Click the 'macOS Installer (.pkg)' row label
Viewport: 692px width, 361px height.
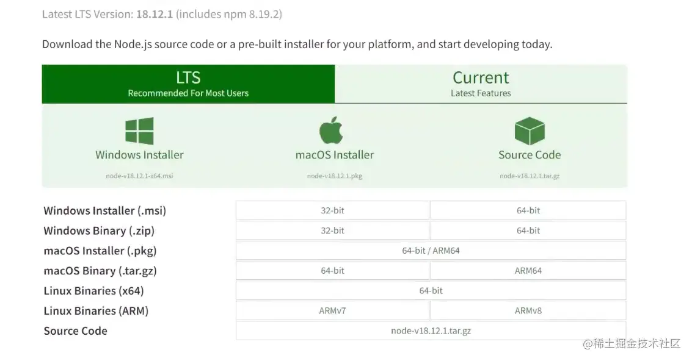pos(100,251)
